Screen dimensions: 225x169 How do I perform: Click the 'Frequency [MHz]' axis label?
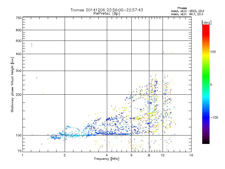107,159
